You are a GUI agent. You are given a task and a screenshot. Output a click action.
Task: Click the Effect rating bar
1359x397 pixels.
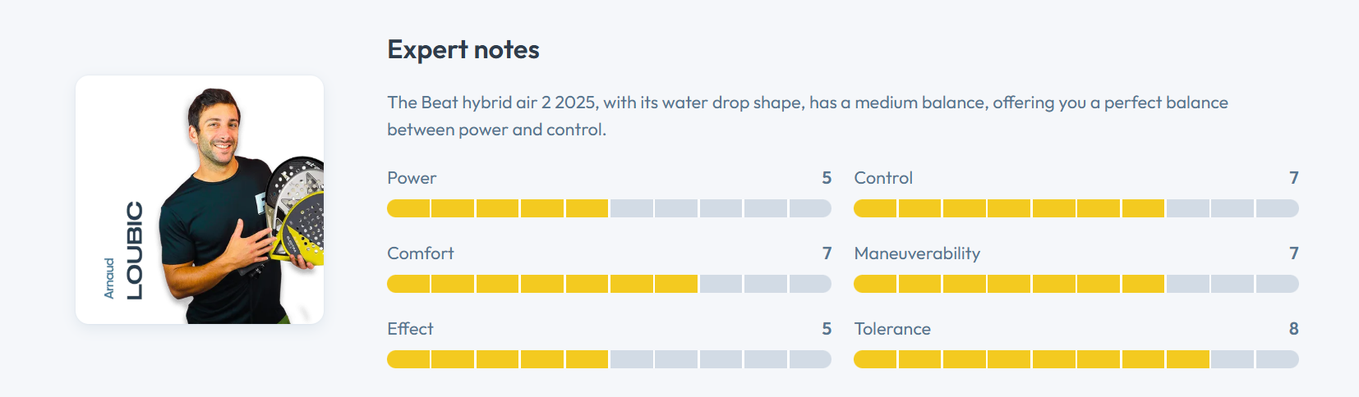coord(609,359)
